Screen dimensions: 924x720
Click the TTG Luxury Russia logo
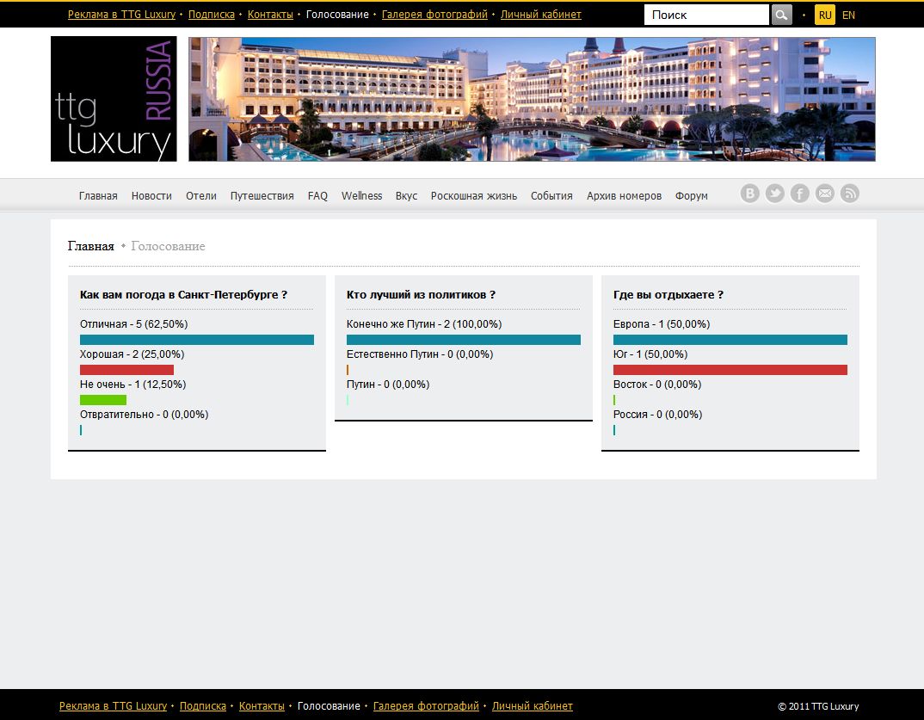[x=114, y=99]
